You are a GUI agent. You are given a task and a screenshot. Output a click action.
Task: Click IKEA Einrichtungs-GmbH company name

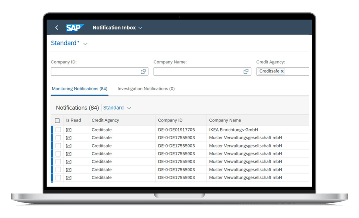point(233,130)
